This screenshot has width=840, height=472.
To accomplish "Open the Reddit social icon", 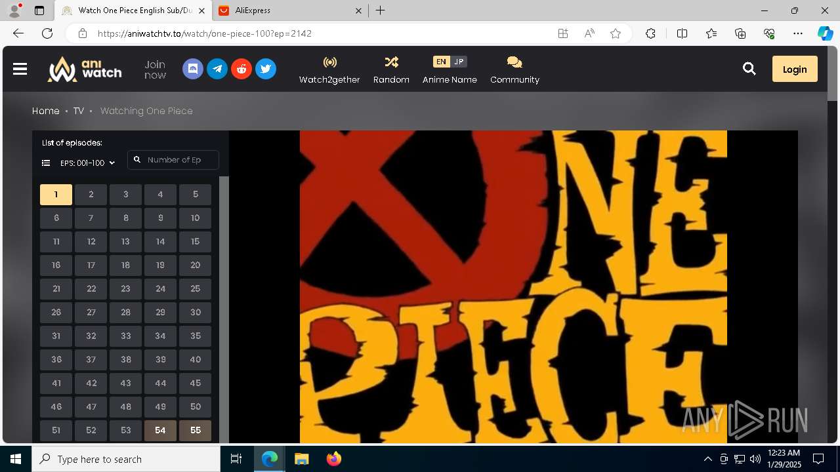I will (241, 69).
